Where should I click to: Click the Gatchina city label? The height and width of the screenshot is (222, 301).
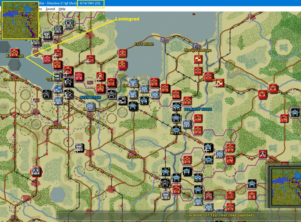coord(58,127)
